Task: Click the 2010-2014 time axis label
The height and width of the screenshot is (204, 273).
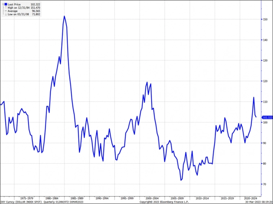Action: (201, 198)
